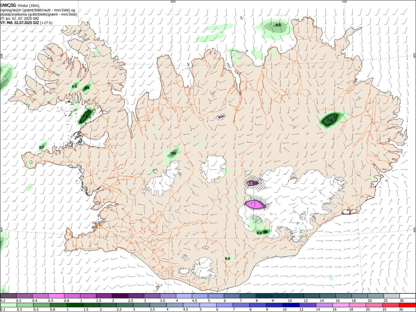Pick the pale green 0.1 swatch in bottom legend row
416x312 pixels.
[x=8, y=305]
